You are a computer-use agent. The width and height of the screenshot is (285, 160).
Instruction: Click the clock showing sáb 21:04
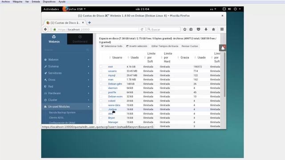[142, 9]
